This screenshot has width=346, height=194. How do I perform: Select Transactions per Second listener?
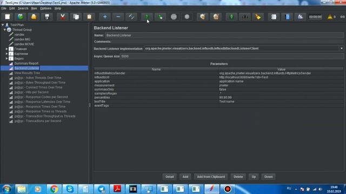(38, 121)
